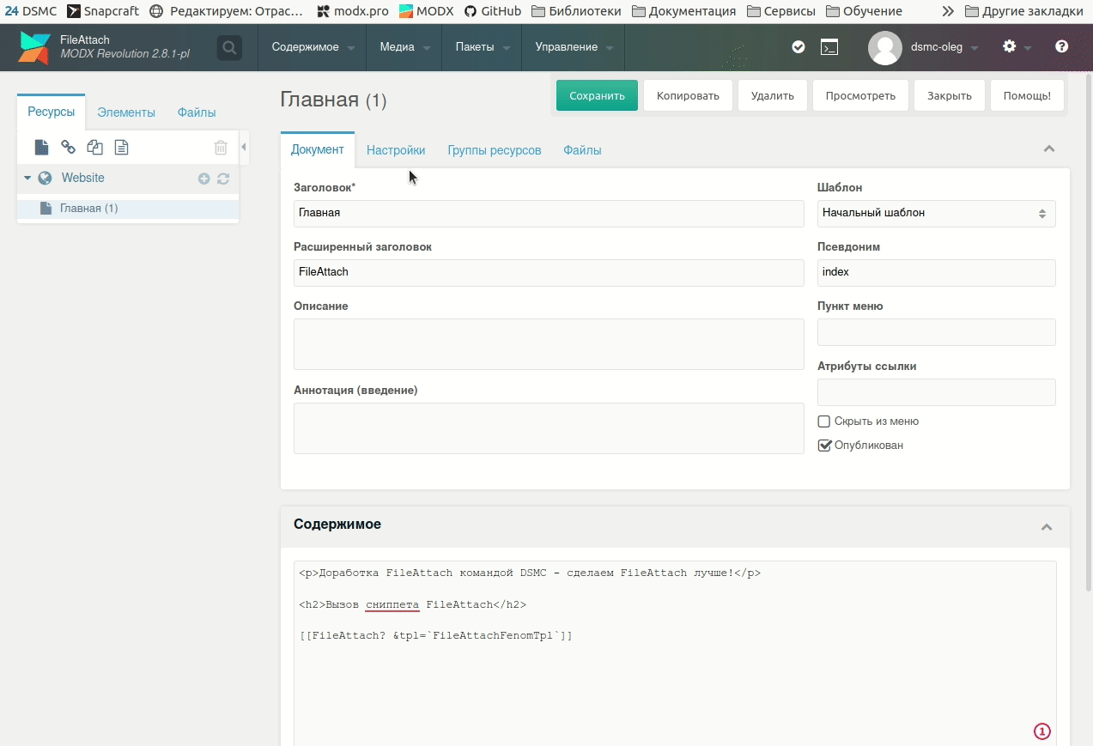Create a new symlink via tree toolbar icon
The image size is (1093, 746).
(x=94, y=148)
